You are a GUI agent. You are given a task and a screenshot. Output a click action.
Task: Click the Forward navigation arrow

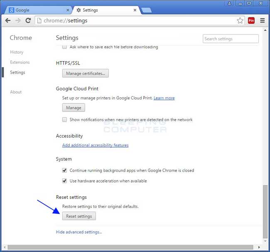point(18,20)
